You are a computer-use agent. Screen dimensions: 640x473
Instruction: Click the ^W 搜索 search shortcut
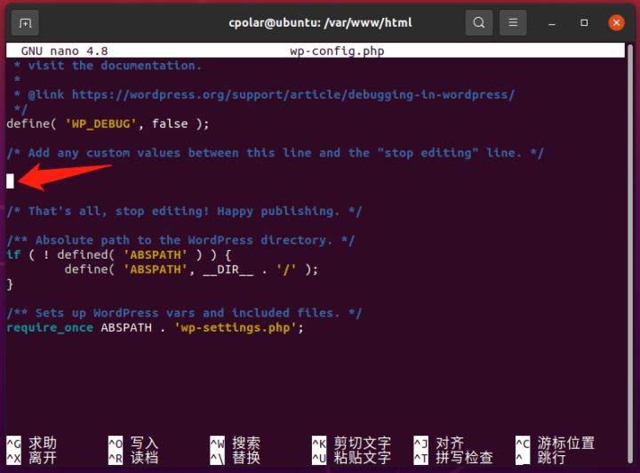point(235,443)
